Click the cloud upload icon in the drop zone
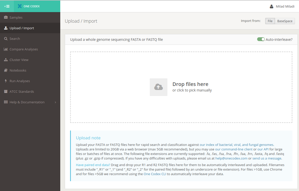 click(x=158, y=87)
